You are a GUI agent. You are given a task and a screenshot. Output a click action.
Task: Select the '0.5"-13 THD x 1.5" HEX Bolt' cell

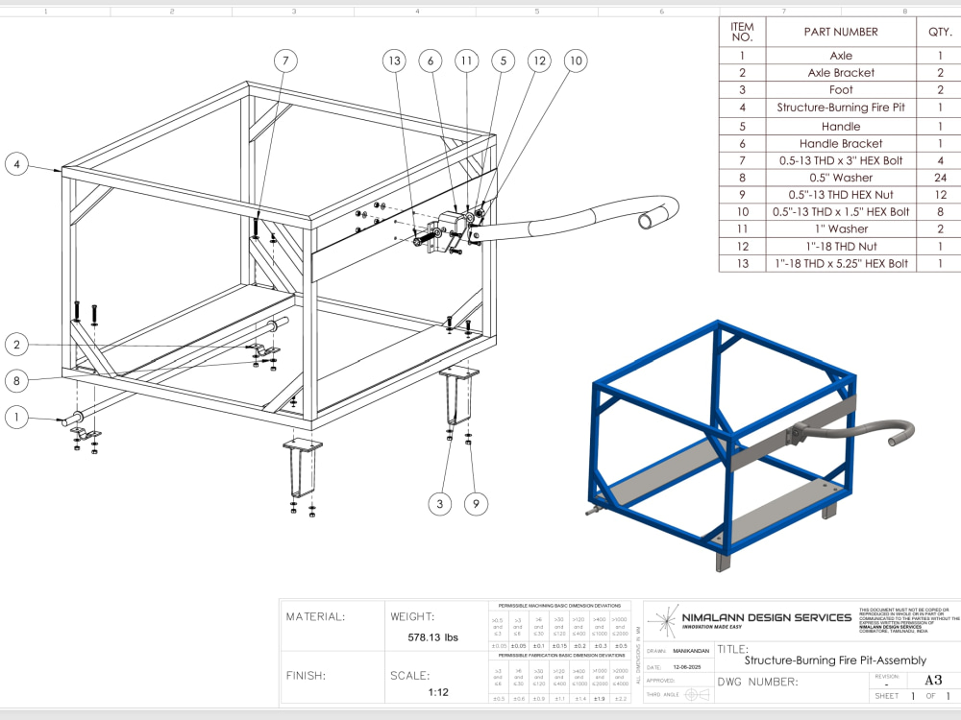(x=841, y=212)
